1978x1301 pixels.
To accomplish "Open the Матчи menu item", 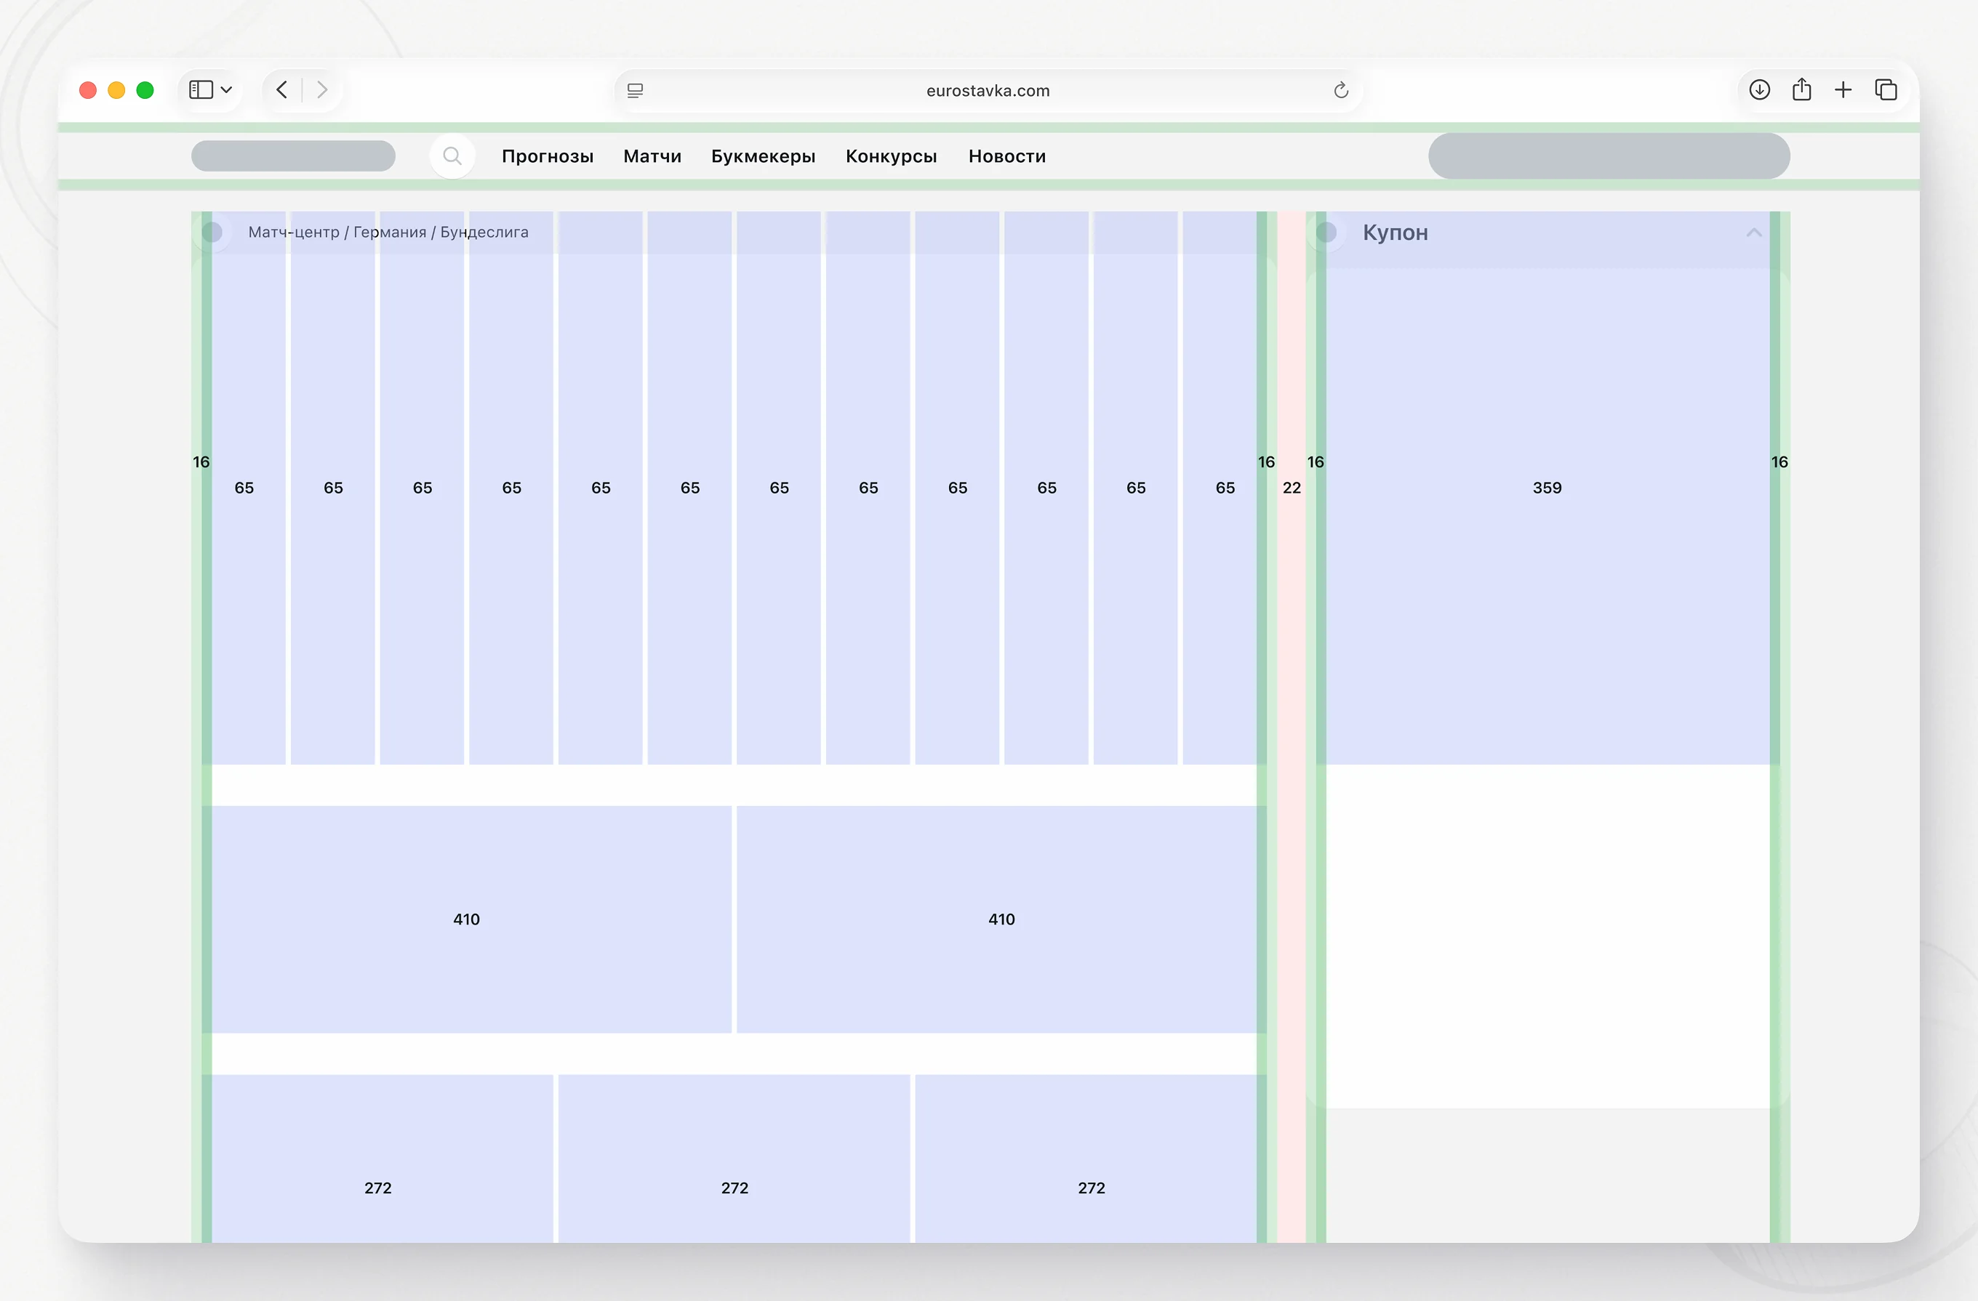I will pyautogui.click(x=652, y=156).
